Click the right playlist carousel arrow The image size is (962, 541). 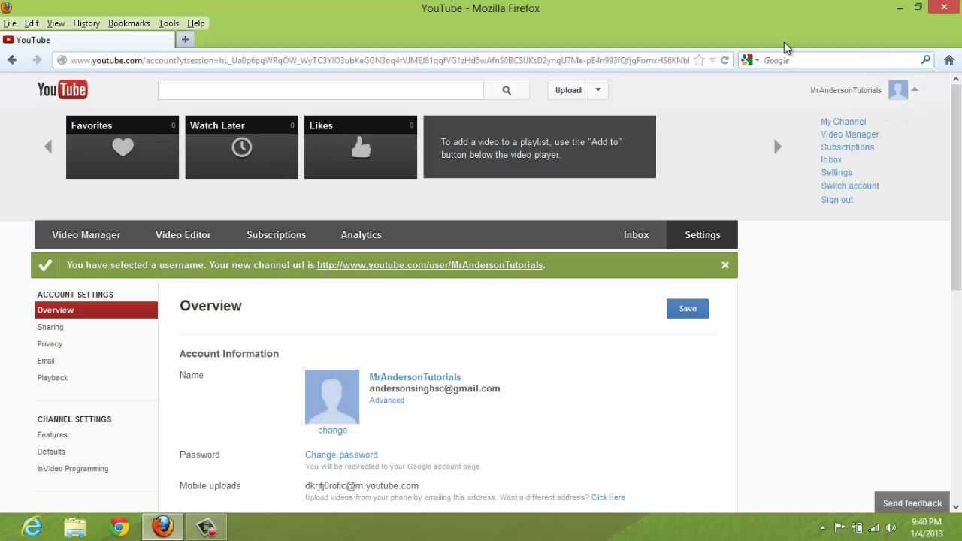tap(778, 147)
